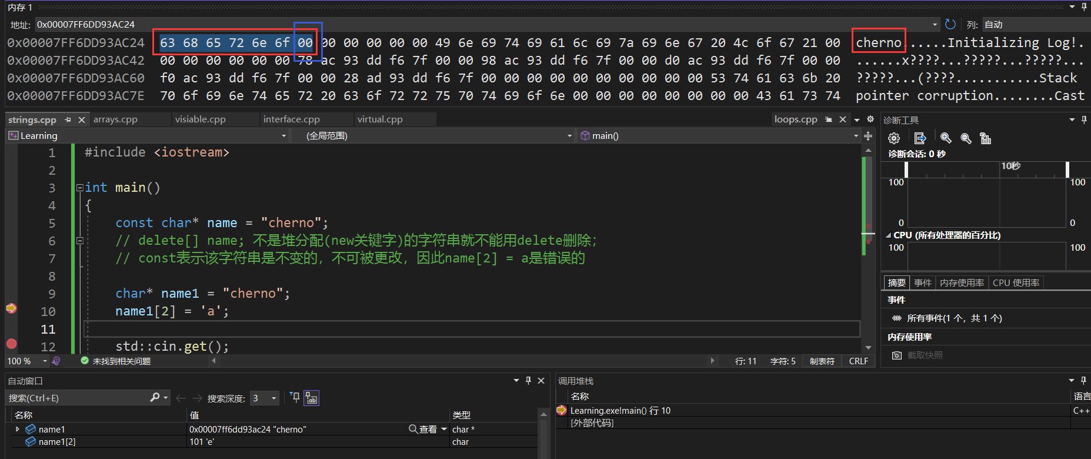
Task: Open the editor zoom 100% dropdown
Action: [x=45, y=361]
